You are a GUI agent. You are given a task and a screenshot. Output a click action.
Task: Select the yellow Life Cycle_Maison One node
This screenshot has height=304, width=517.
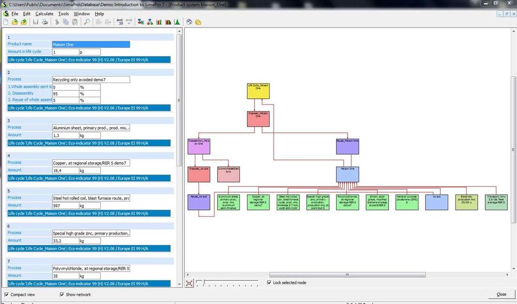[x=258, y=91]
